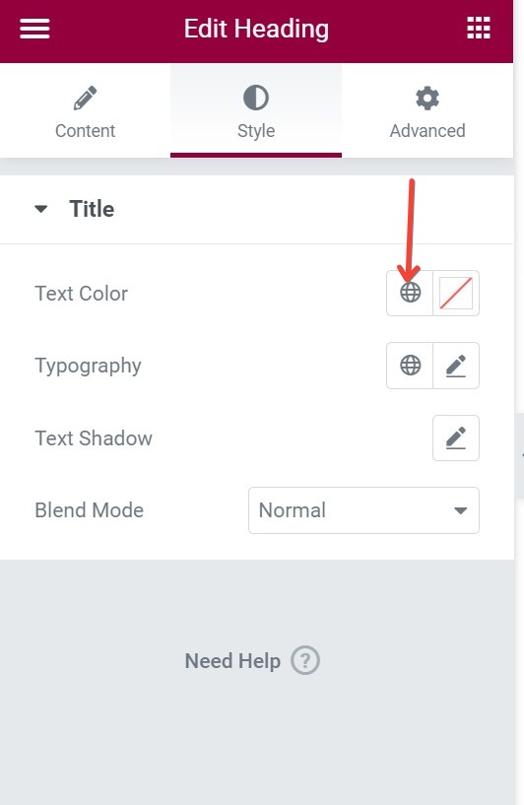Click the Text Color label
The image size is (524, 805).
[x=81, y=294]
